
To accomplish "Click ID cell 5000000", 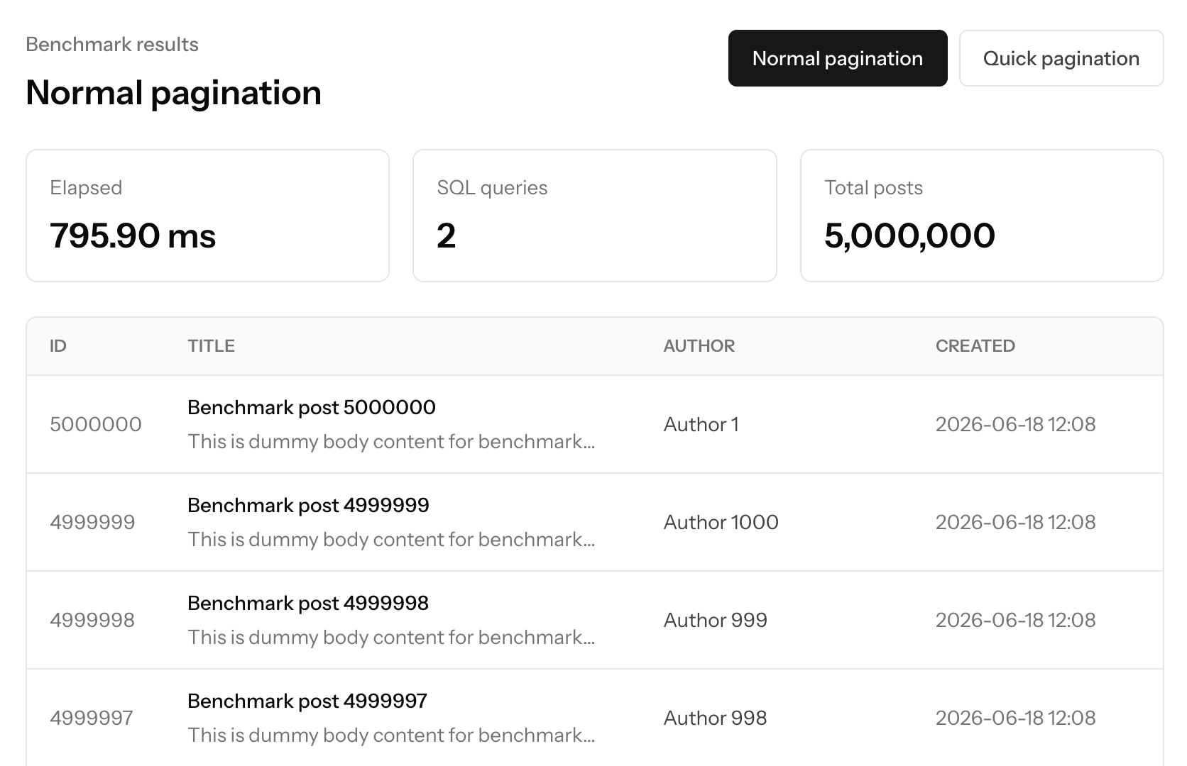I will (x=96, y=424).
